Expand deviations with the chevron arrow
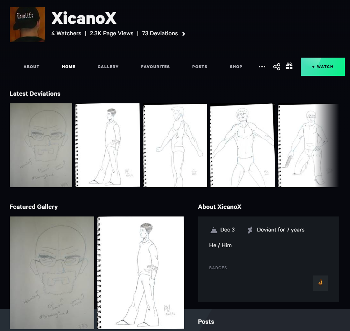The image size is (350, 331). tap(184, 34)
